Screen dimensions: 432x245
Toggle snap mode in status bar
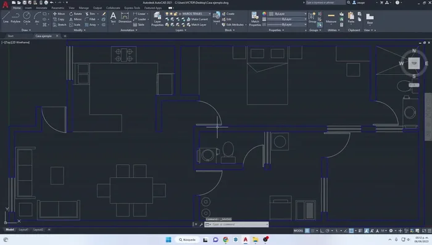[x=312, y=231]
